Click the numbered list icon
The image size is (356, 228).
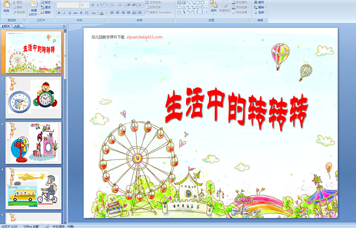point(121,5)
